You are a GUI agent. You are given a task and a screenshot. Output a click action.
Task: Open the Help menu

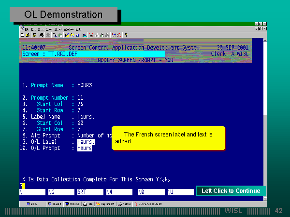(x=78, y=29)
